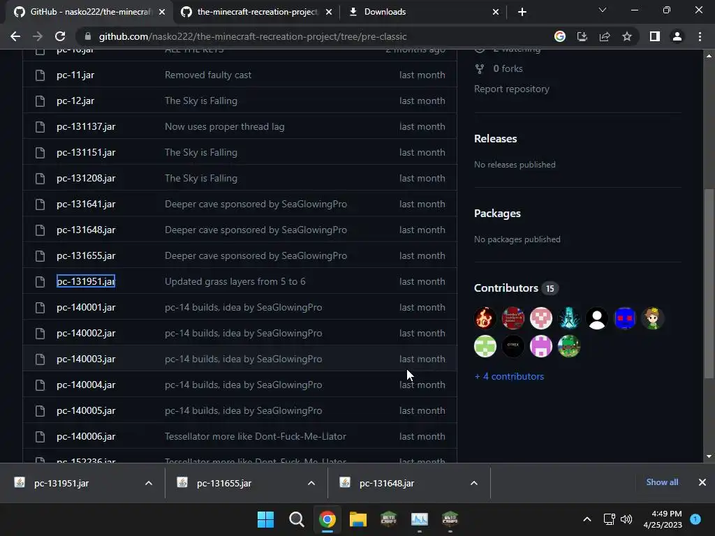Reload the current GitHub page
The width and height of the screenshot is (715, 536).
[60, 36]
